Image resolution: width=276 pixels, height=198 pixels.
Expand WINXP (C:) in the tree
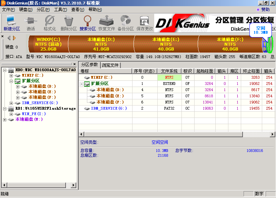click(11, 76)
